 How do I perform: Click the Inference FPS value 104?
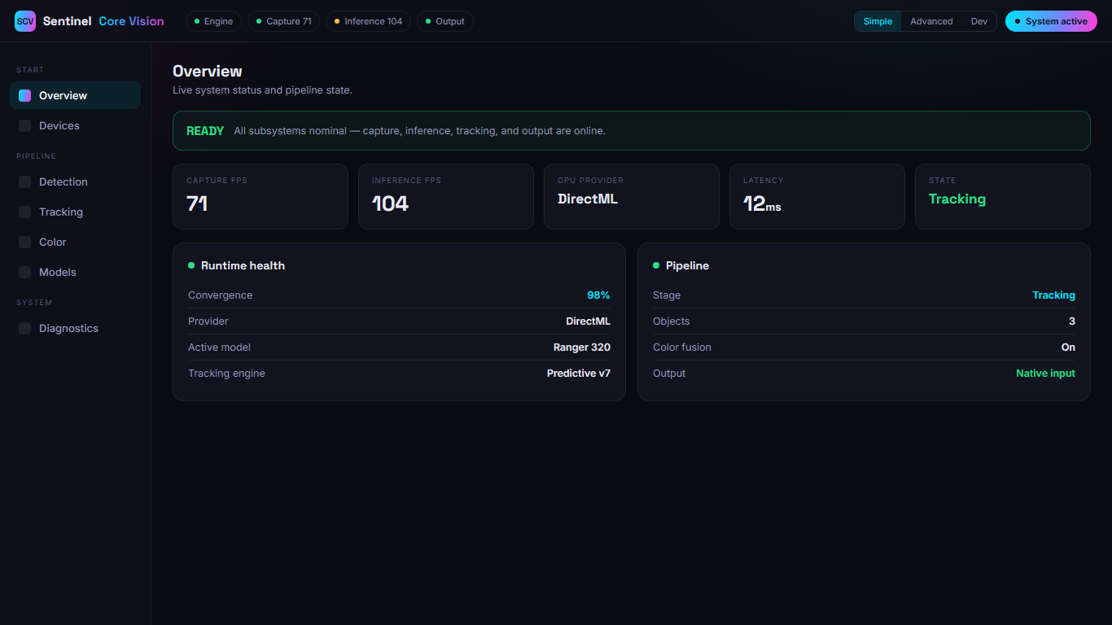pyautogui.click(x=390, y=203)
